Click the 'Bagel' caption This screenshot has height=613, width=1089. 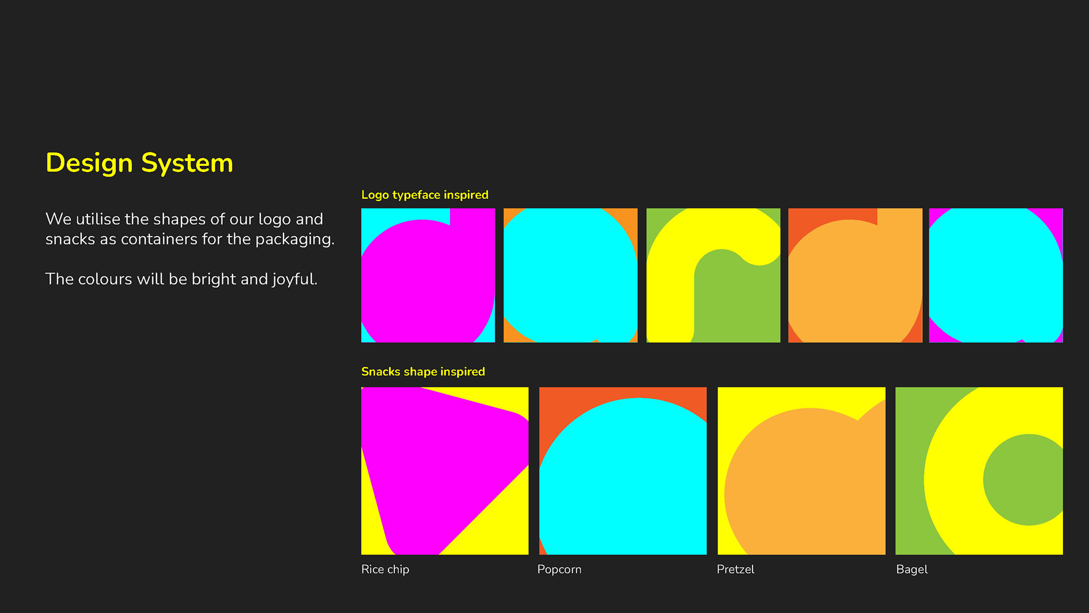[912, 569]
